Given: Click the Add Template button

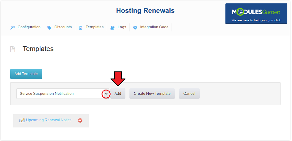Looking at the screenshot, I should [x=26, y=74].
